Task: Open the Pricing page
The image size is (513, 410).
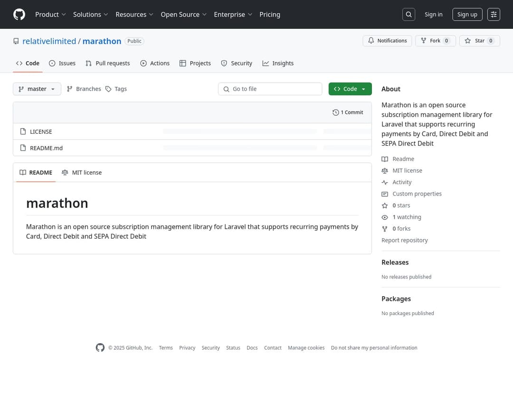Action: click(270, 14)
